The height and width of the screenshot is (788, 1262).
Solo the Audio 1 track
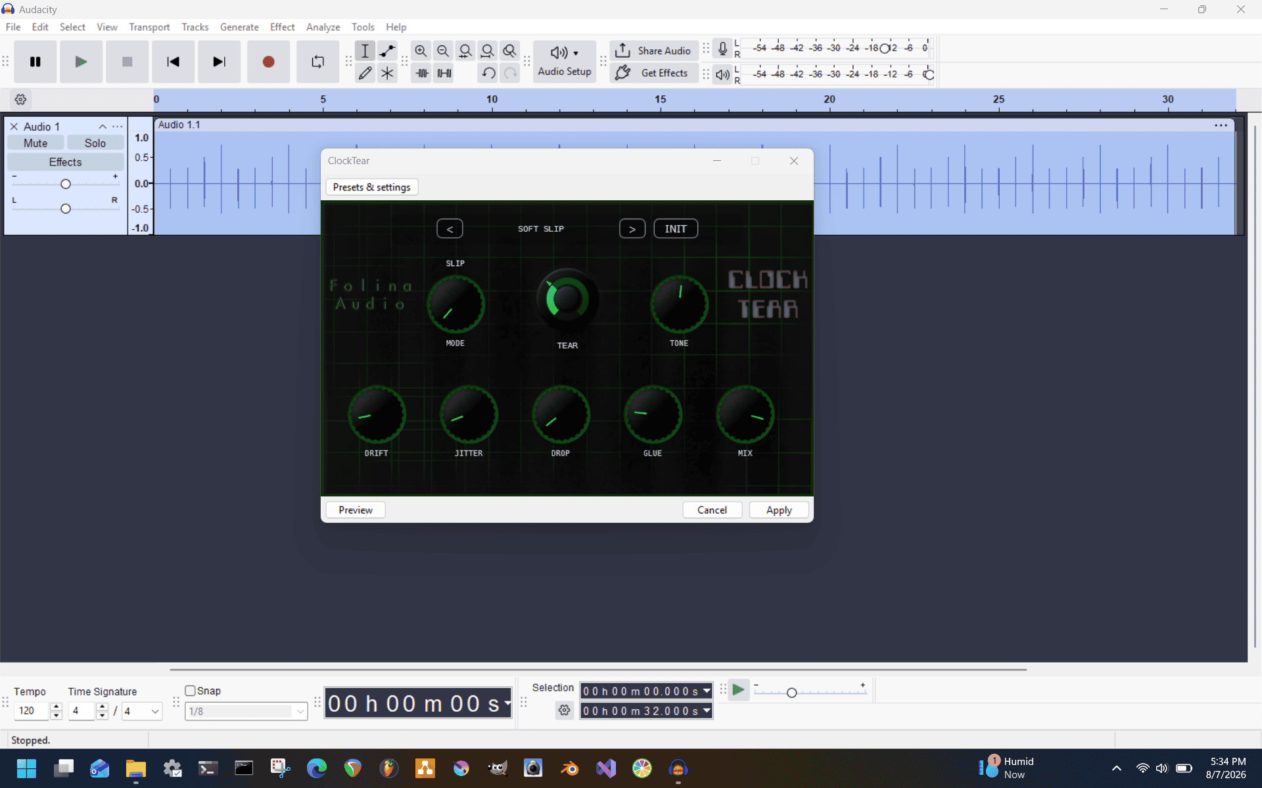coord(95,143)
